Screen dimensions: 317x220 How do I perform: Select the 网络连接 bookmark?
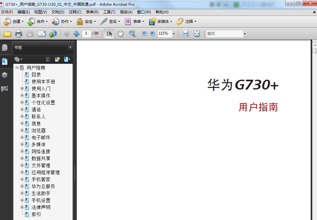pos(41,151)
